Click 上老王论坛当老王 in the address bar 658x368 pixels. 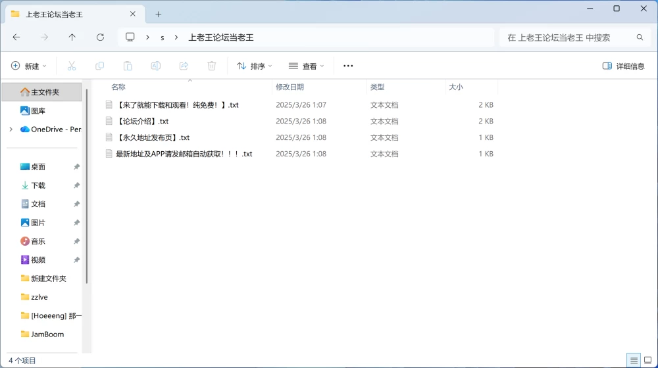(220, 37)
